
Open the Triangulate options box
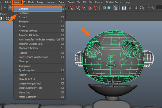[62, 66]
